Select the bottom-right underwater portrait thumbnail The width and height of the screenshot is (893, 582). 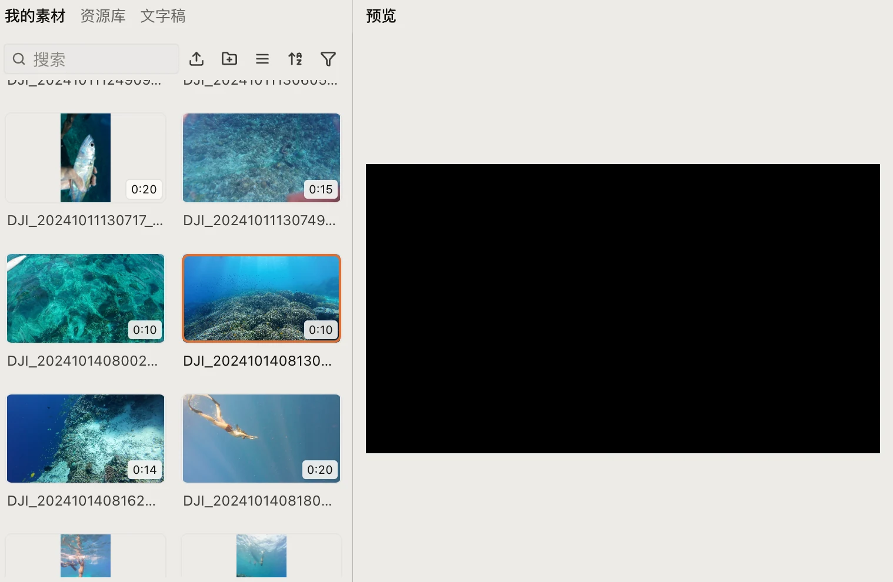click(261, 556)
